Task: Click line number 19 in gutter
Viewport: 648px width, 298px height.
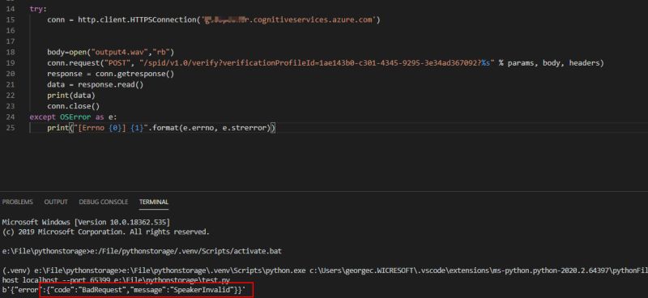Action: [x=11, y=63]
